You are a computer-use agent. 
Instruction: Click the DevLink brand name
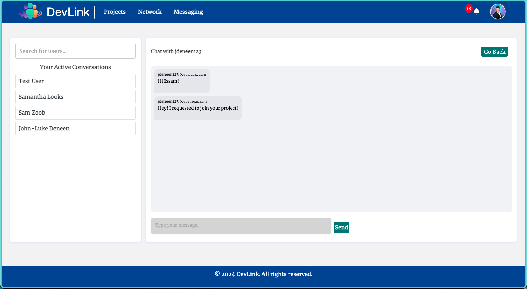click(x=68, y=12)
